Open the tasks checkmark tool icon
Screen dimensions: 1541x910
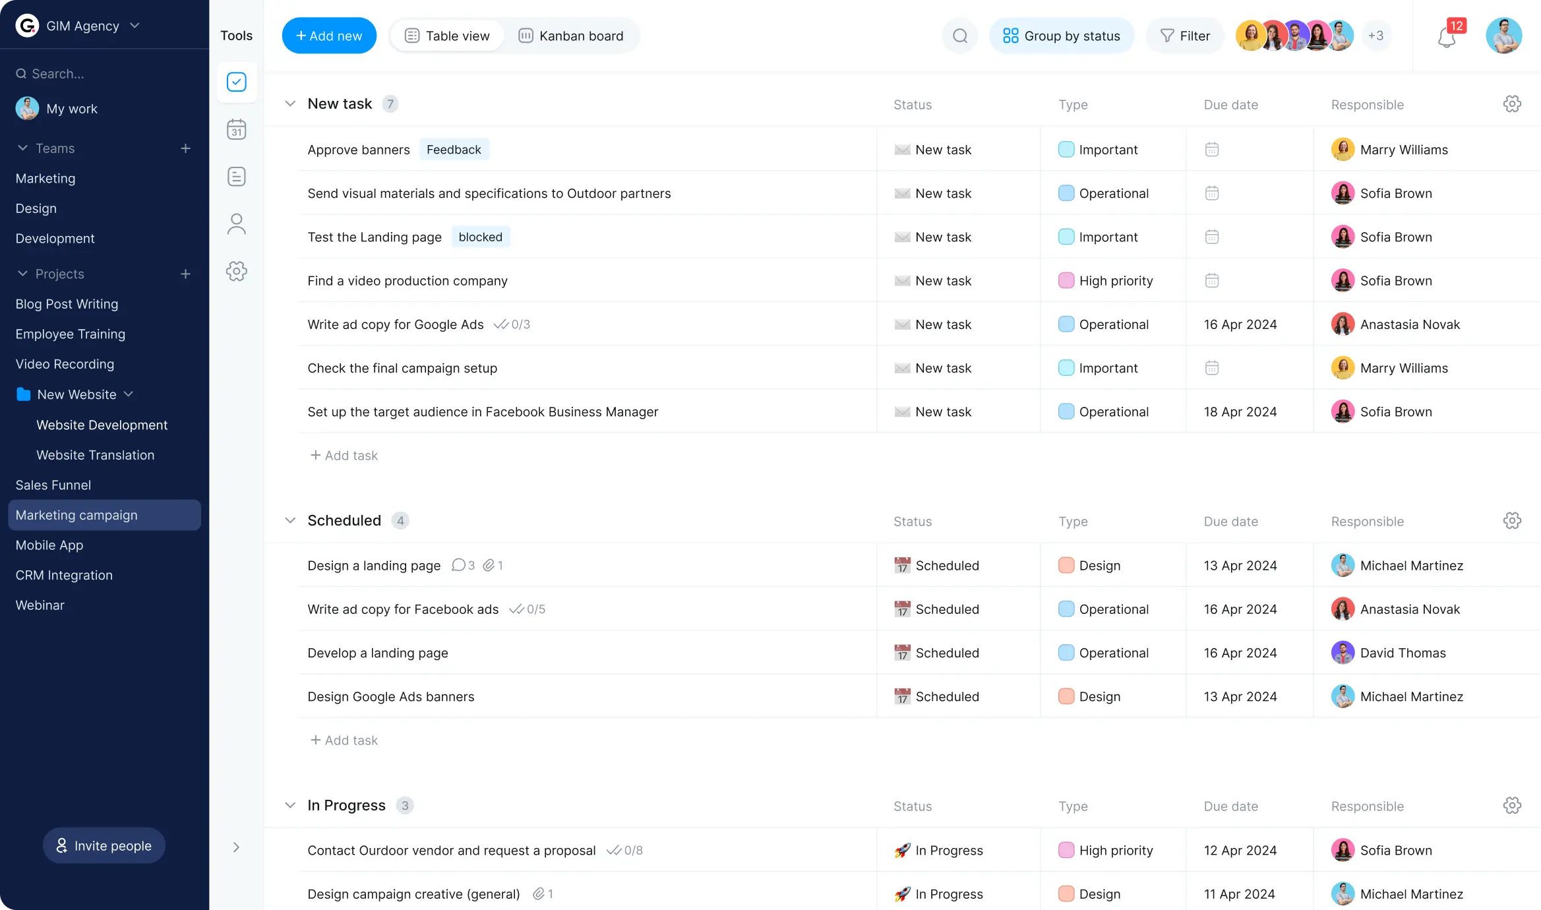(236, 82)
